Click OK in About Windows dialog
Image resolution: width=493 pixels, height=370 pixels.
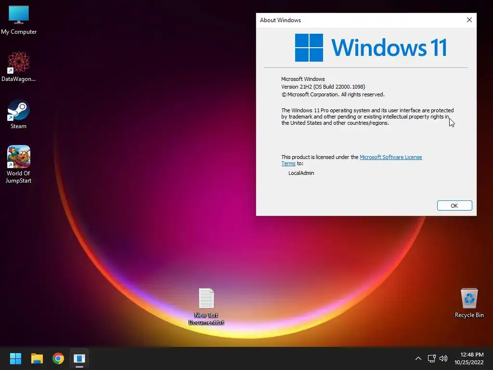pos(454,205)
